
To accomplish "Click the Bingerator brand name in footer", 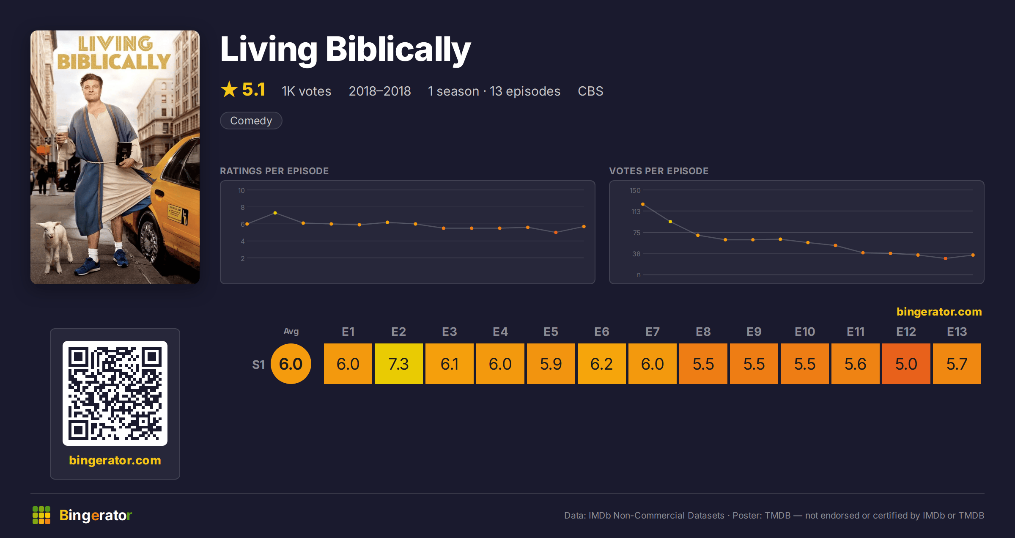I will pos(96,515).
